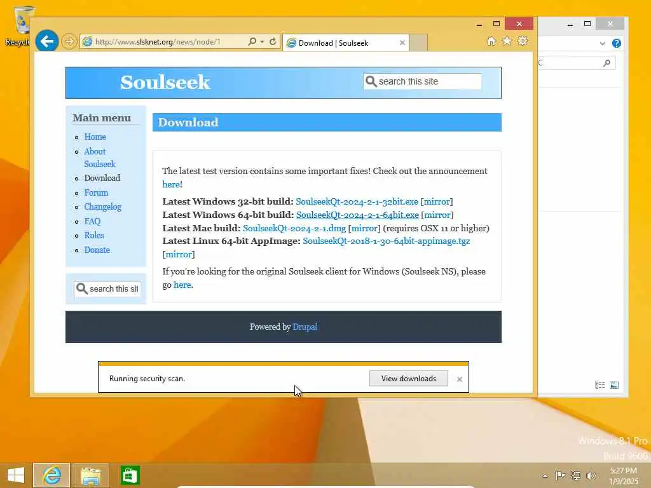Open the About Soulseek menu link
The height and width of the screenshot is (488, 651).
click(x=100, y=158)
